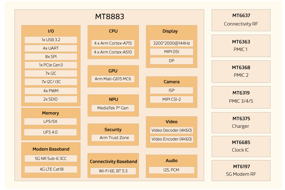Click the 8x SPI entry
Screen dimensions: 285x190
(51, 57)
